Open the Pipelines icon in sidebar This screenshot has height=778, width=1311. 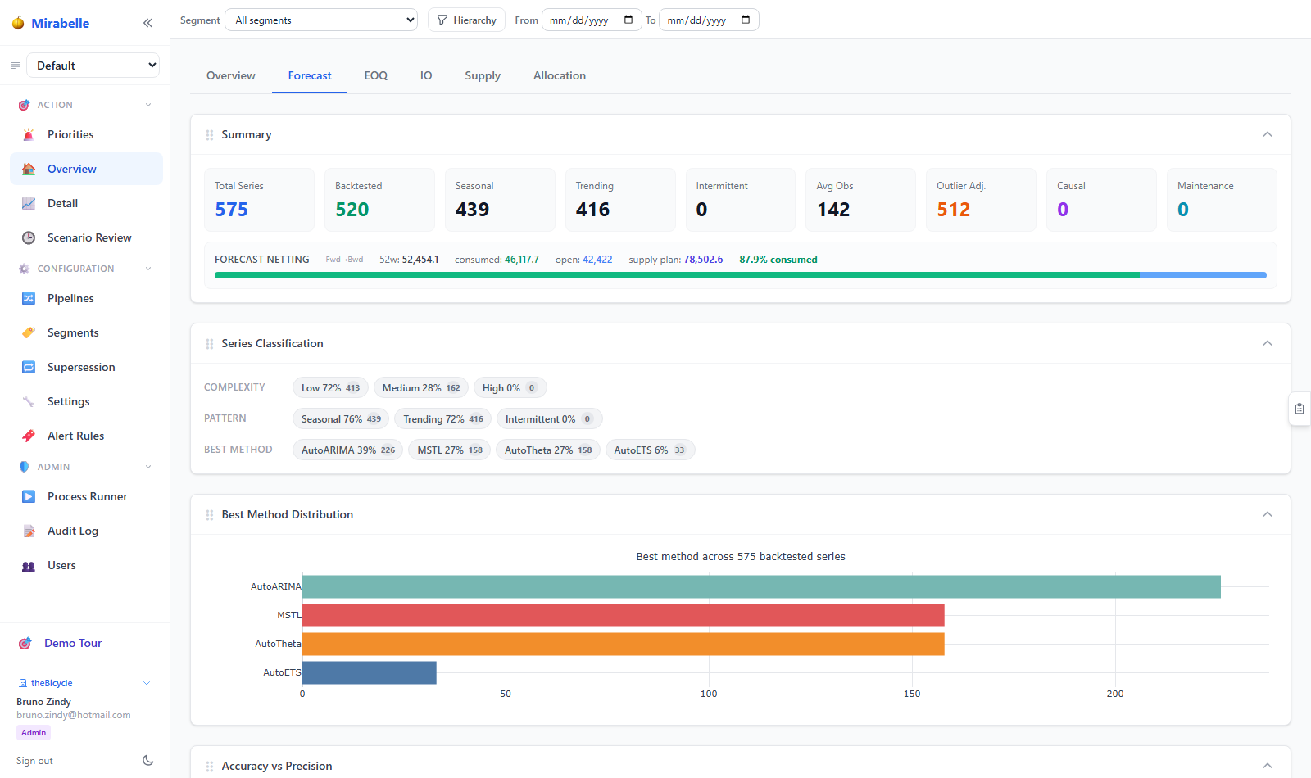point(29,298)
